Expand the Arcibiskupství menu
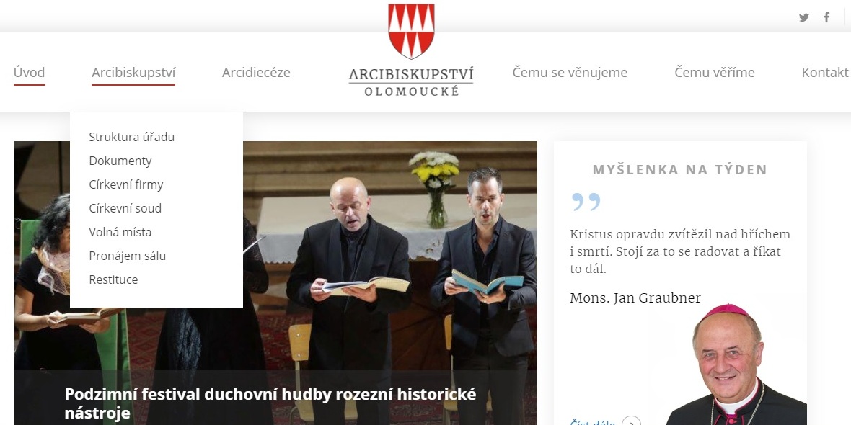This screenshot has height=425, width=851. point(133,73)
